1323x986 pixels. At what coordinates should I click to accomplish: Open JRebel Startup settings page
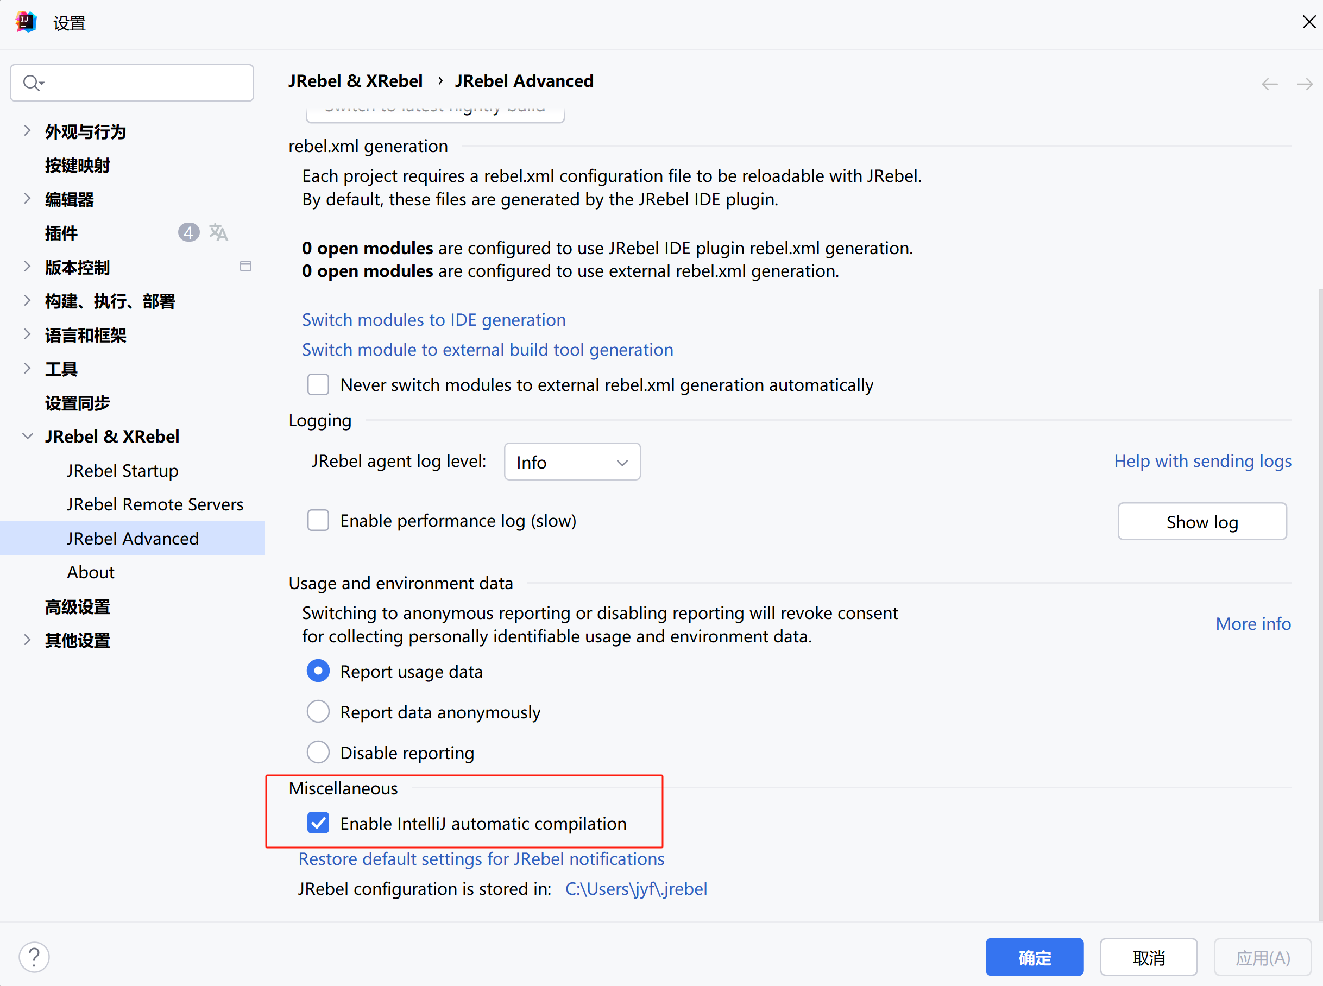(122, 471)
